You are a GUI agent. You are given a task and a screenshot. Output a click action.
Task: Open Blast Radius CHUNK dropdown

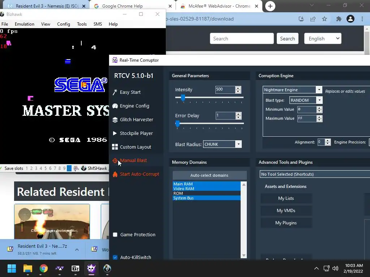(x=238, y=144)
